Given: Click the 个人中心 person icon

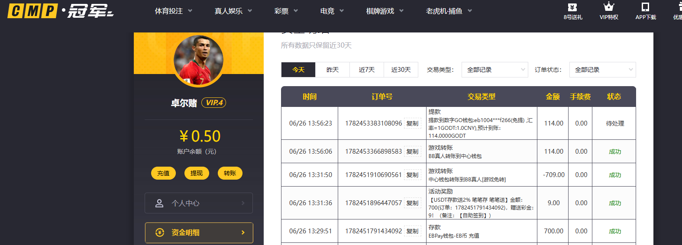Looking at the screenshot, I should (x=159, y=203).
